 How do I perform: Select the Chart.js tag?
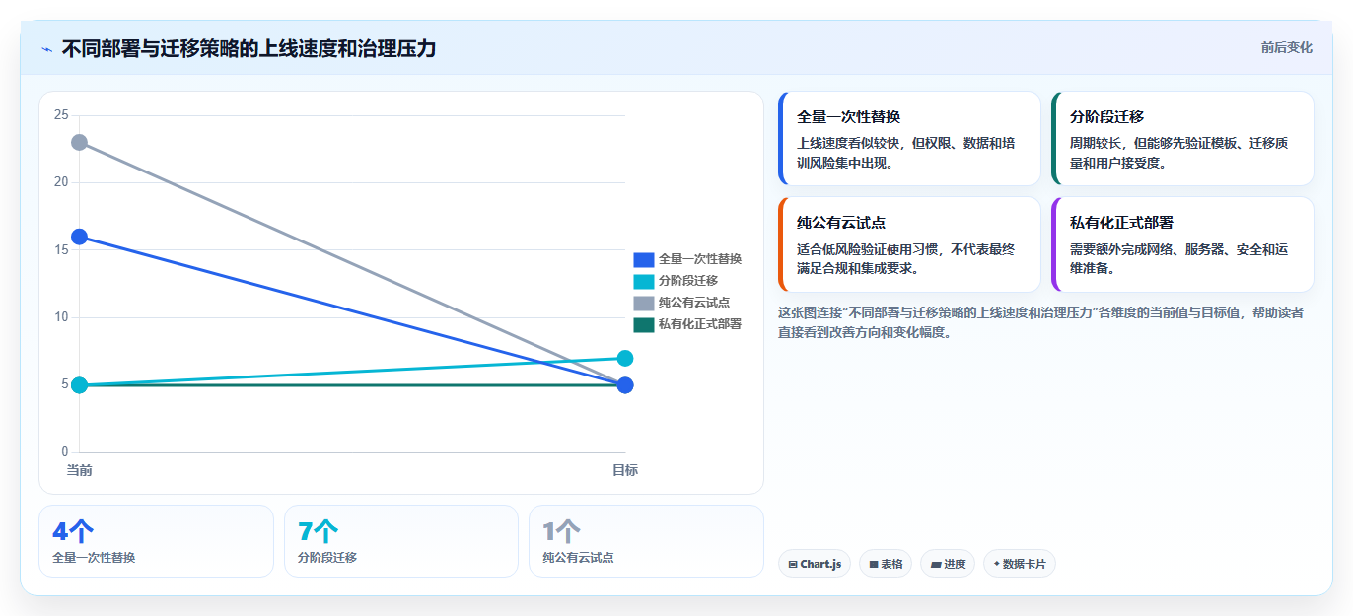click(x=815, y=564)
